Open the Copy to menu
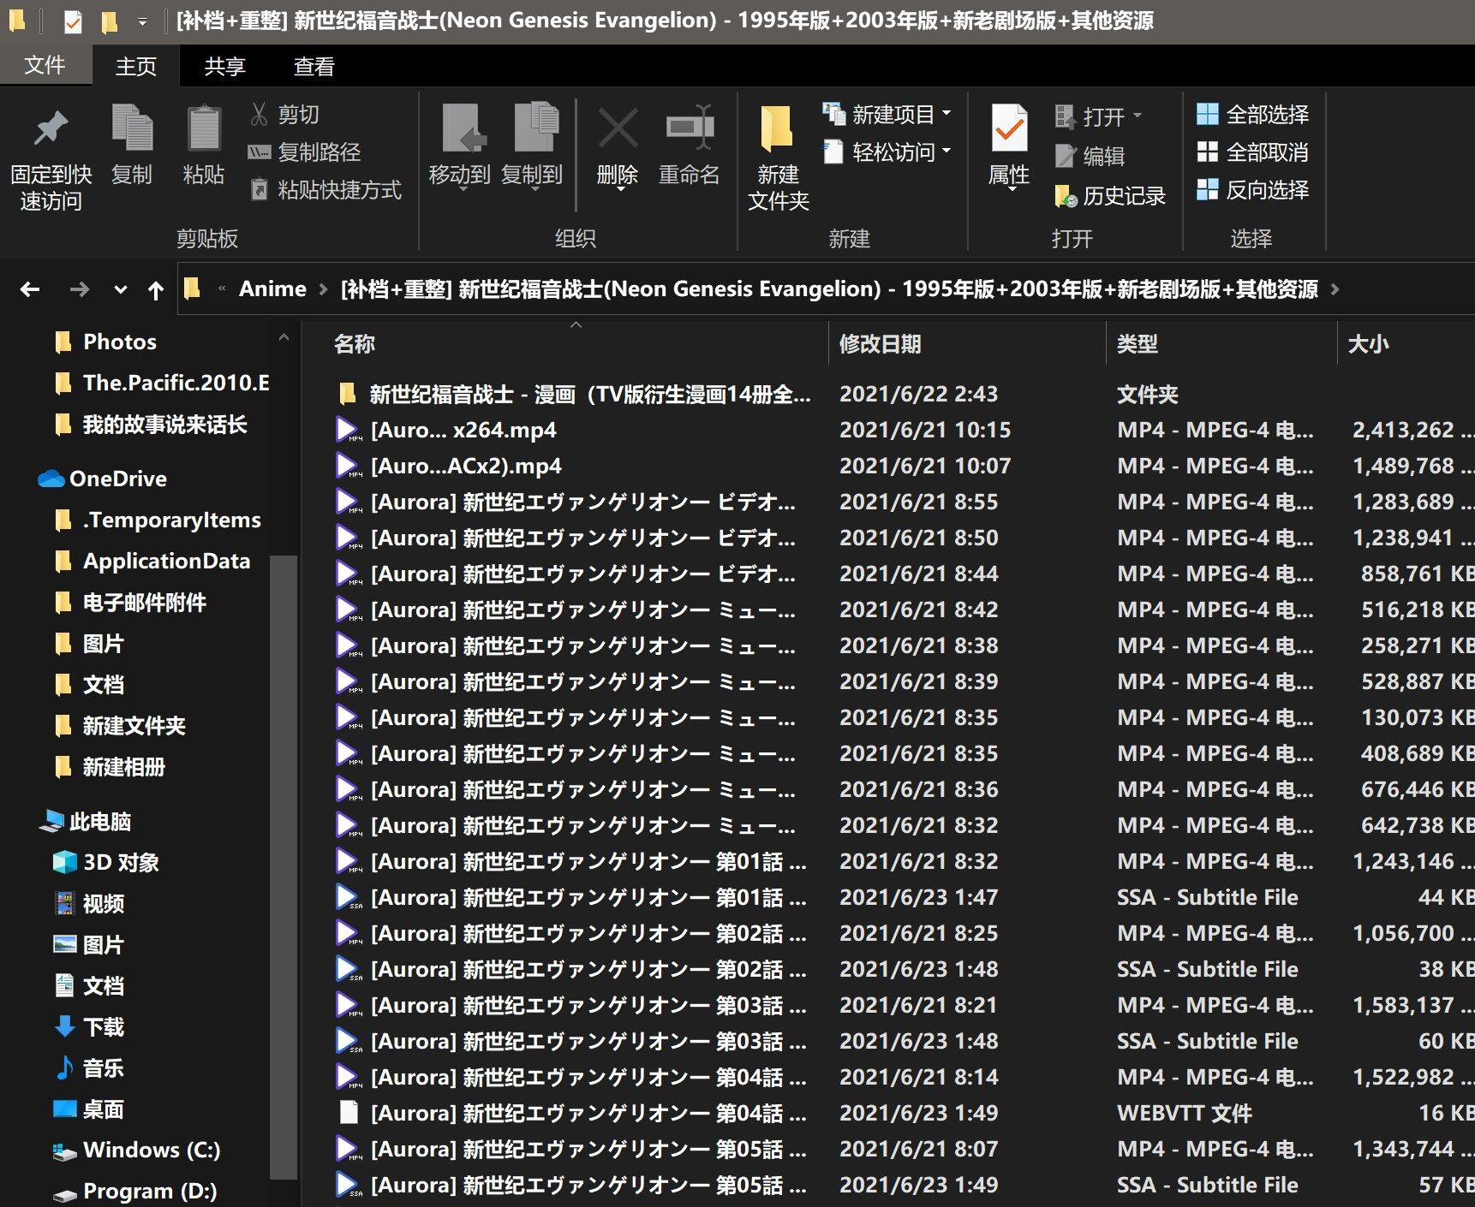This screenshot has width=1475, height=1207. [532, 146]
